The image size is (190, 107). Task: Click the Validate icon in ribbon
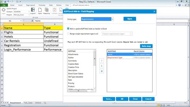point(55,10)
